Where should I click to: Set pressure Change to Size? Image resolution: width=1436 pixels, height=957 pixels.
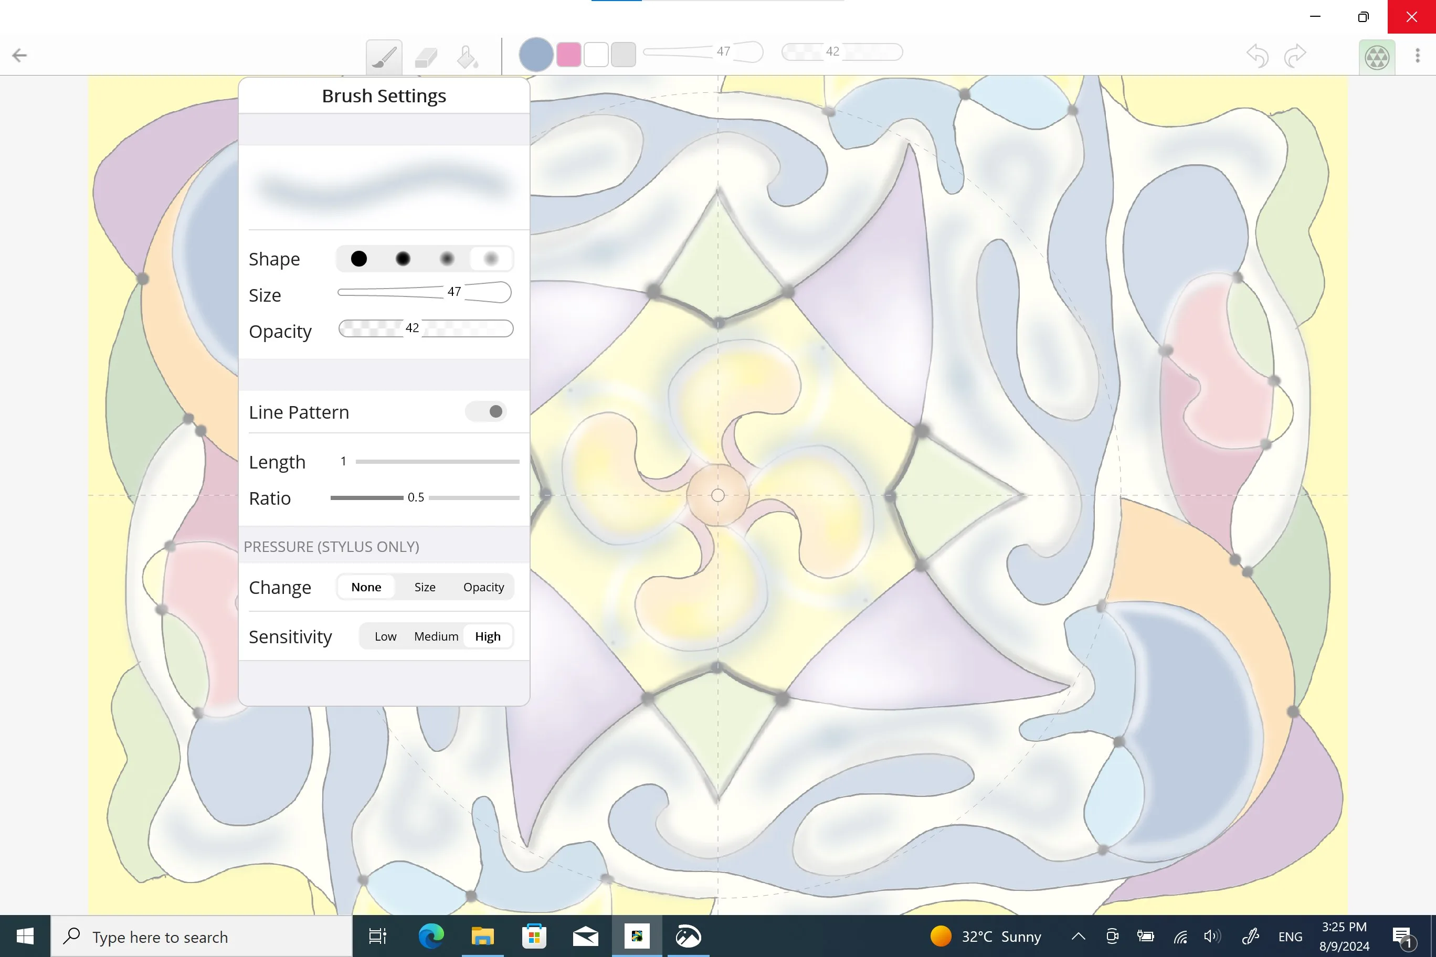425,587
